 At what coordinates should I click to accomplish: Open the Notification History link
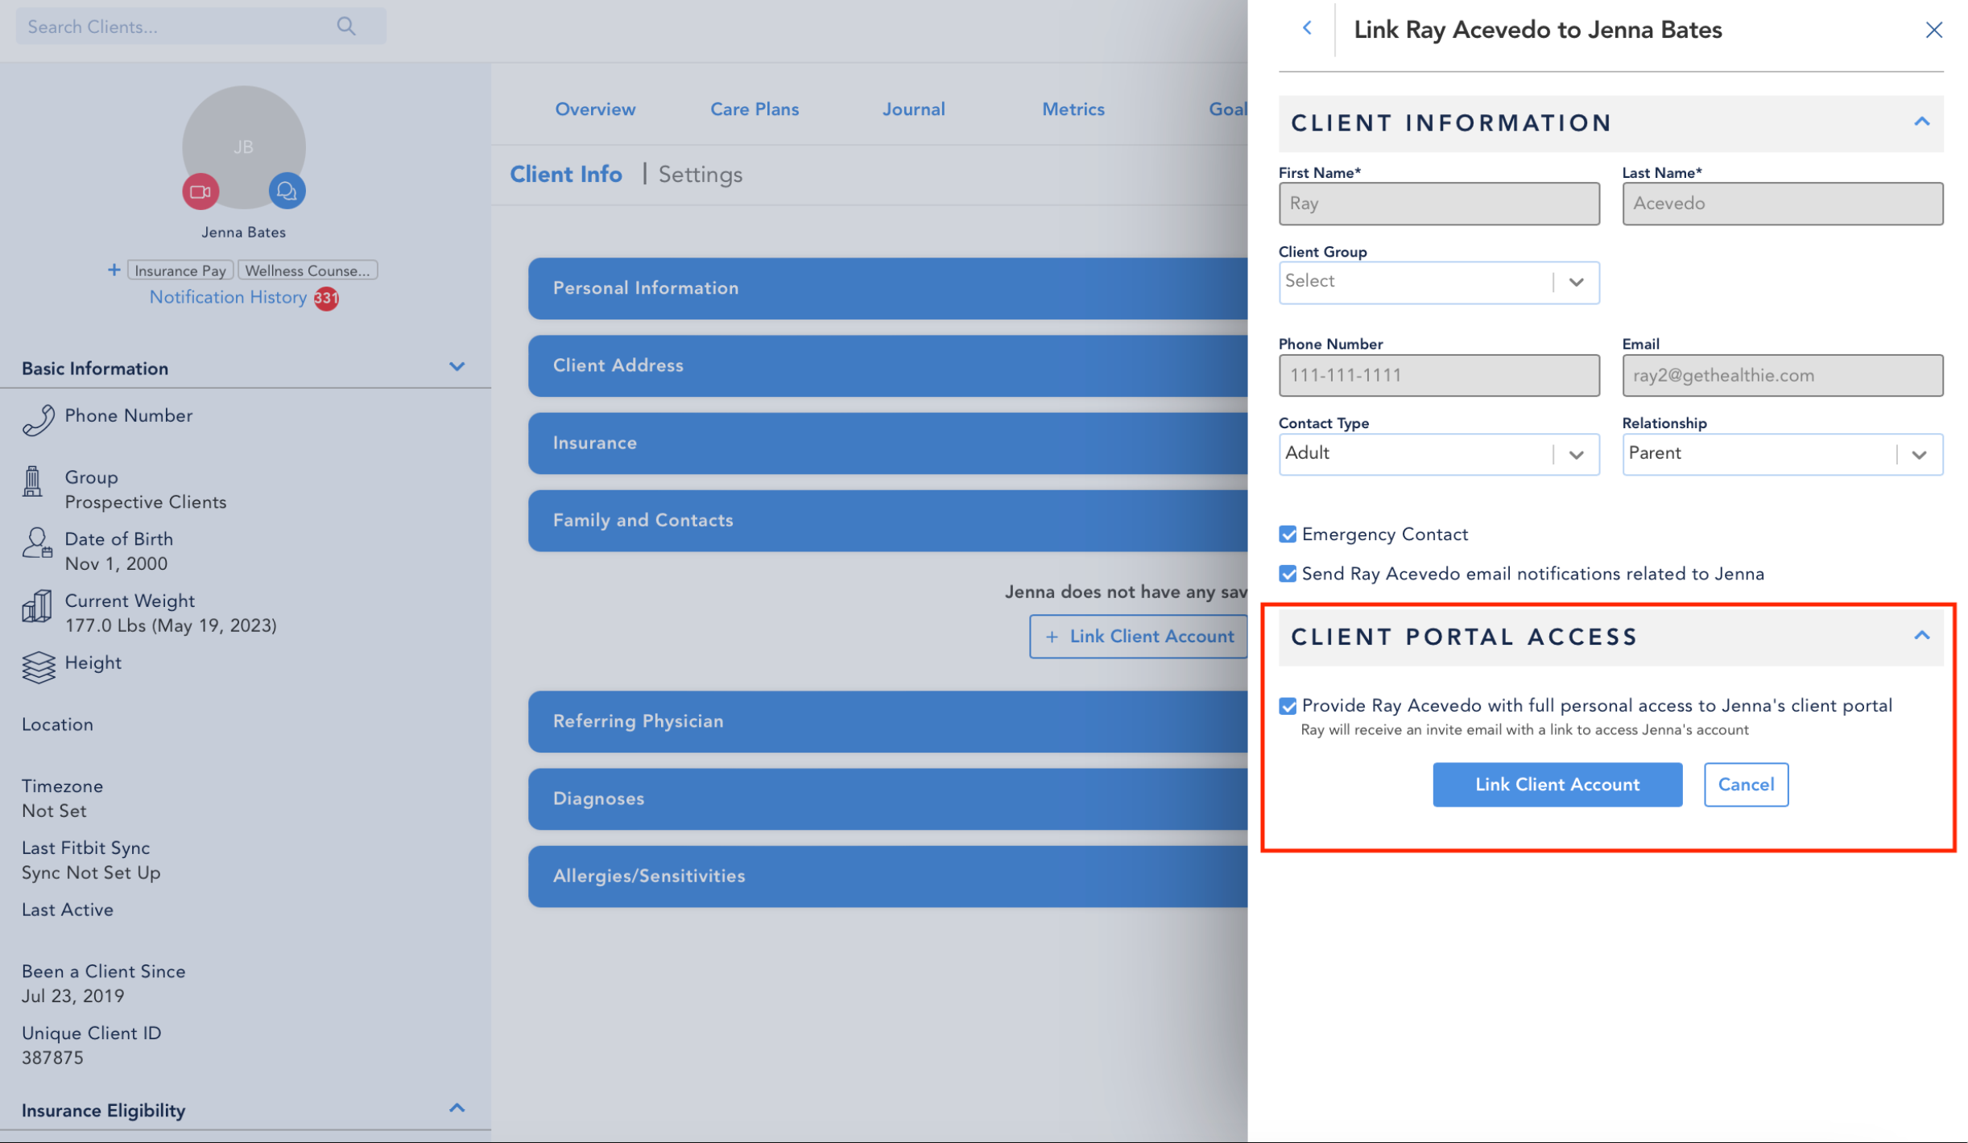pyautogui.click(x=228, y=298)
